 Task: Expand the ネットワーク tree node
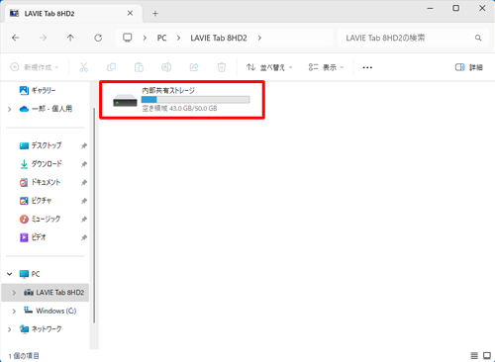click(10, 329)
